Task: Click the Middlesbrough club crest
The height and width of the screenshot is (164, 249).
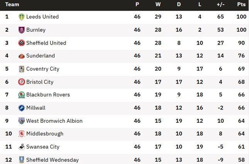Action: pyautogui.click(x=21, y=134)
